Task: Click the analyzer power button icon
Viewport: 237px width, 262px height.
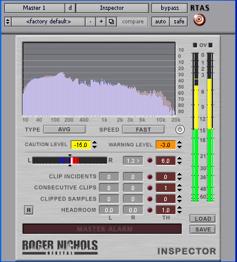Action: tap(180, 130)
